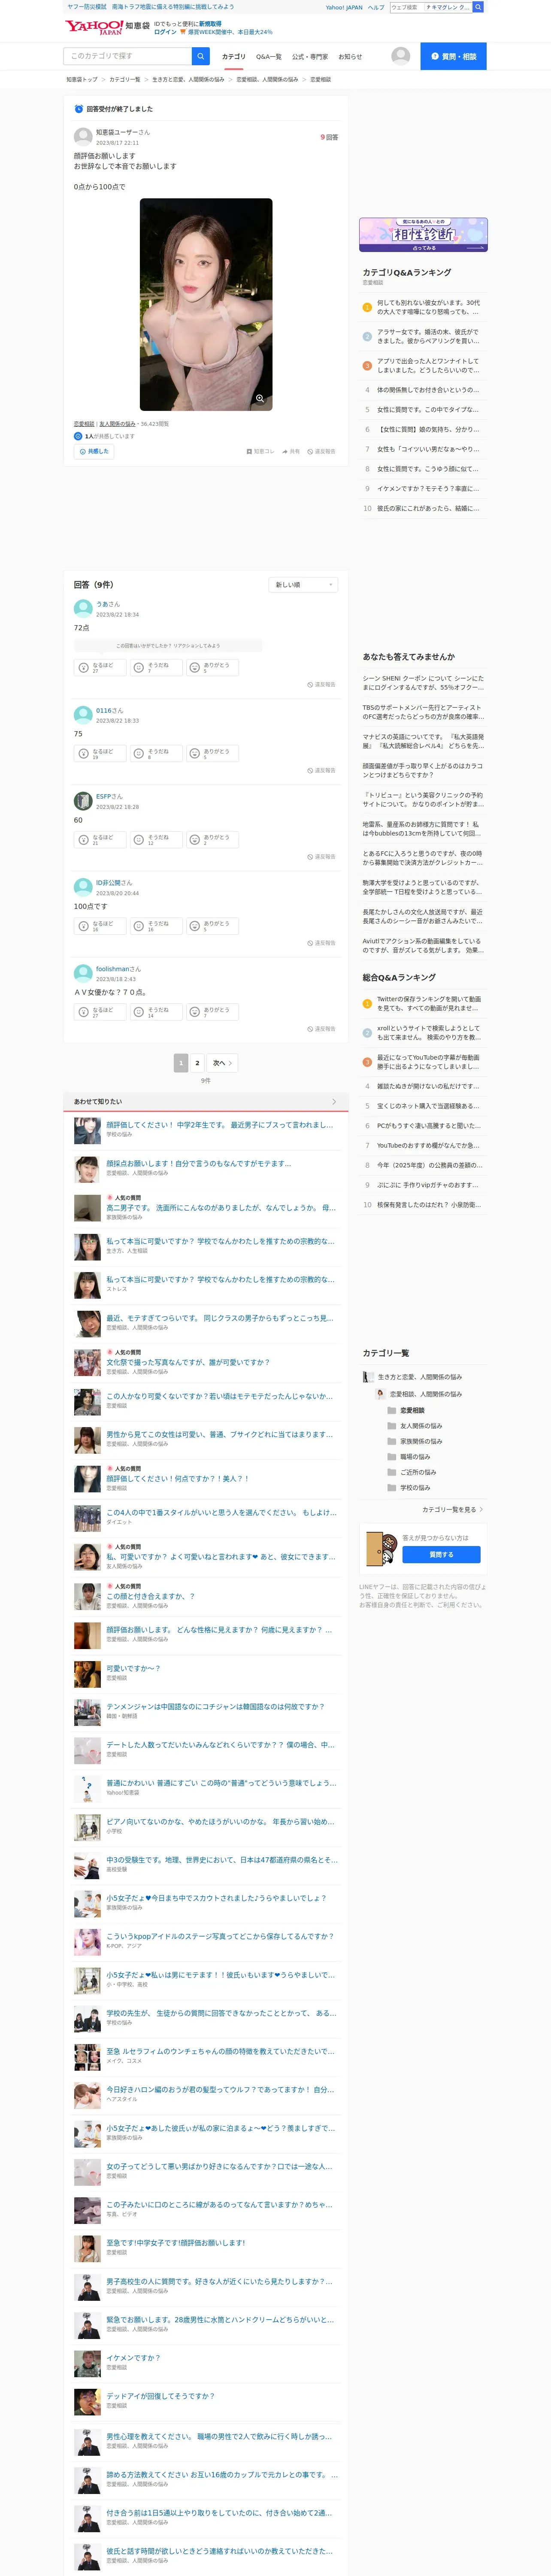The height and width of the screenshot is (2576, 551).
Task: Click the question photo thumbnail
Action: coord(205,304)
